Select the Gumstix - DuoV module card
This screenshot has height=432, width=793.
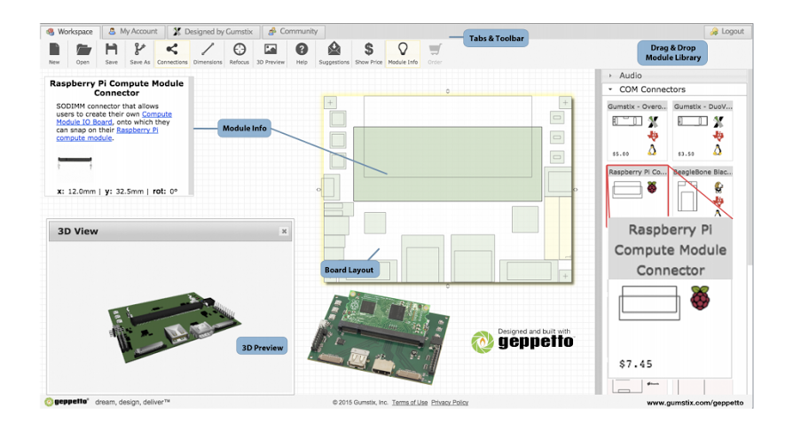[703, 130]
